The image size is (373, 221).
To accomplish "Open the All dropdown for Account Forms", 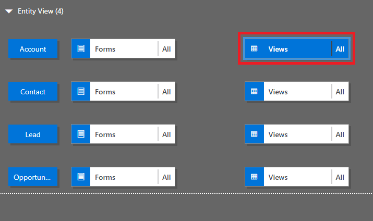I will coord(166,49).
